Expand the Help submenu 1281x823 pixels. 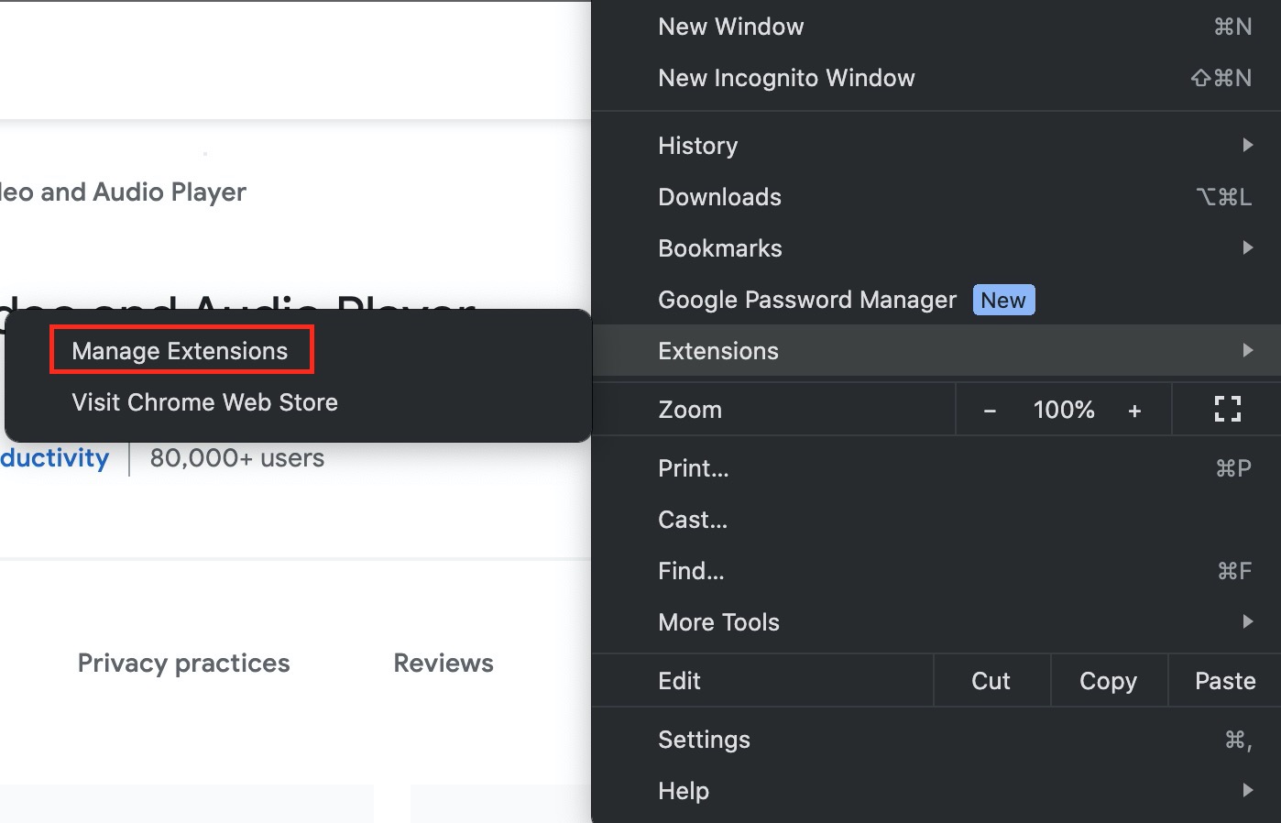tap(936, 791)
